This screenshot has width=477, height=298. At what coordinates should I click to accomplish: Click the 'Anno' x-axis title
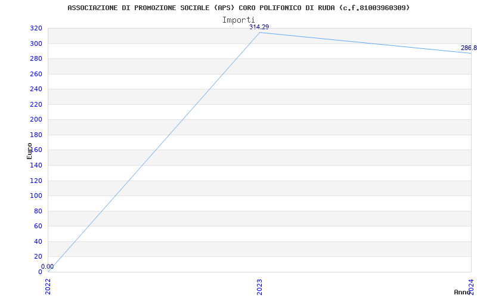(x=462, y=292)
